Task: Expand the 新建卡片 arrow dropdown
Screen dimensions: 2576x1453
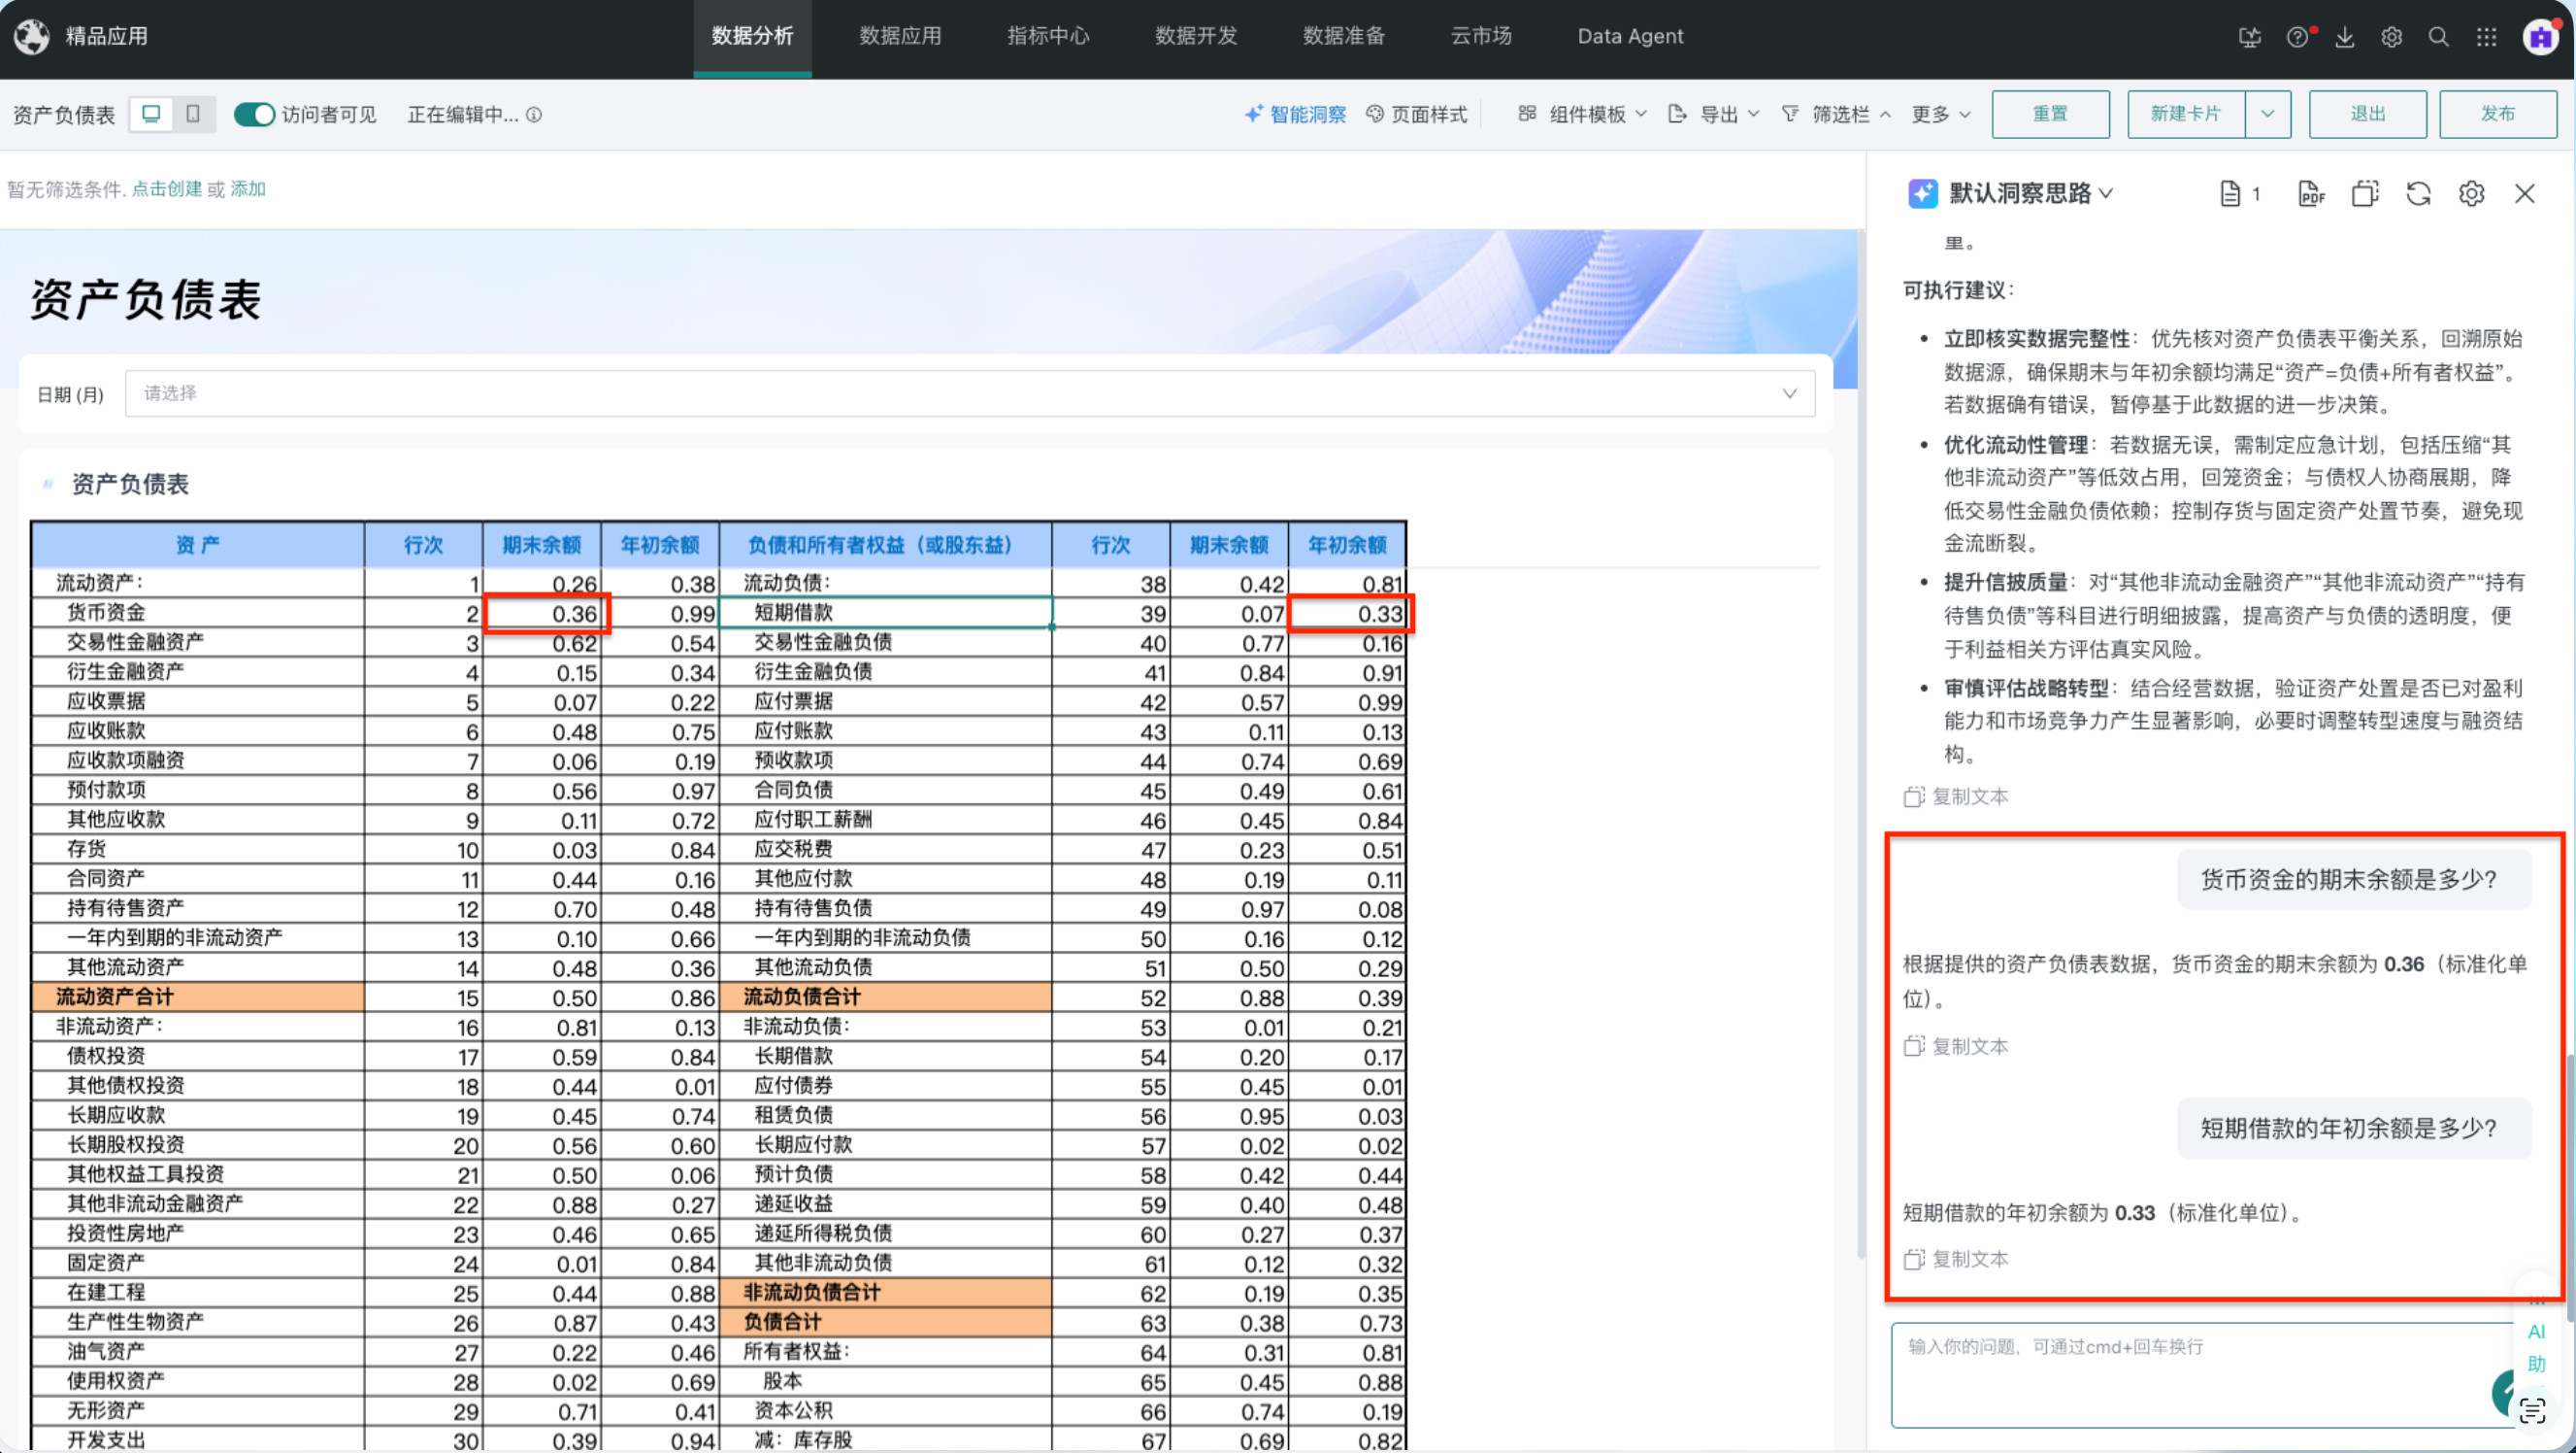Action: click(x=2268, y=114)
